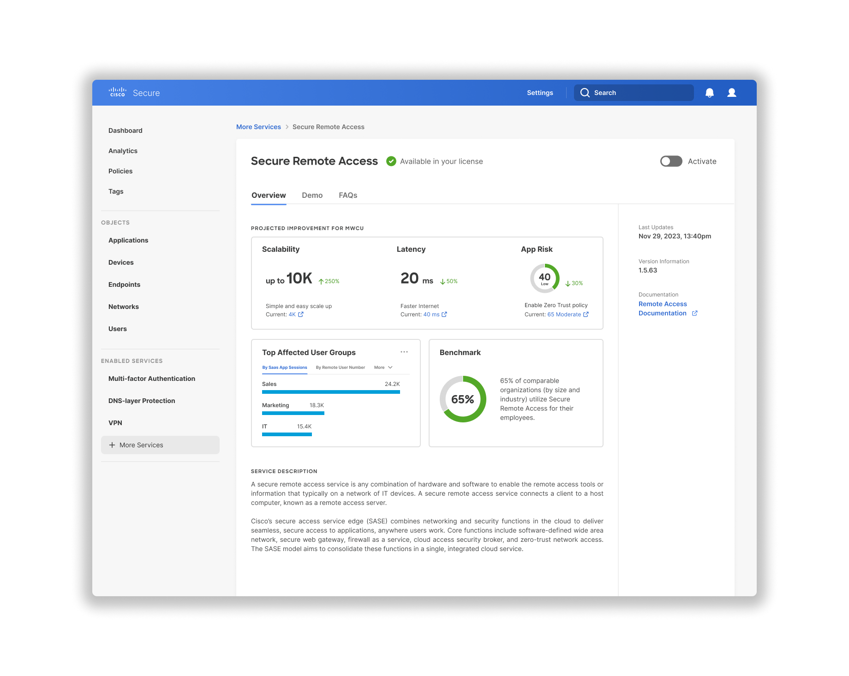849x676 pixels.
Task: Open the 65 Moderate risk link
Action: coord(564,314)
